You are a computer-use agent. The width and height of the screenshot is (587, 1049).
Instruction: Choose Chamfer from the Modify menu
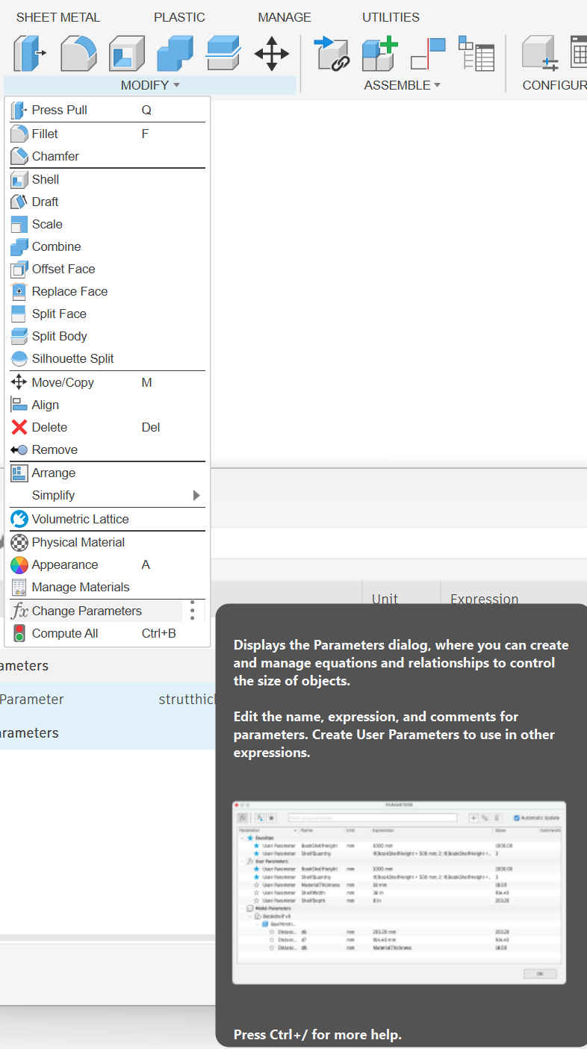tap(108, 156)
